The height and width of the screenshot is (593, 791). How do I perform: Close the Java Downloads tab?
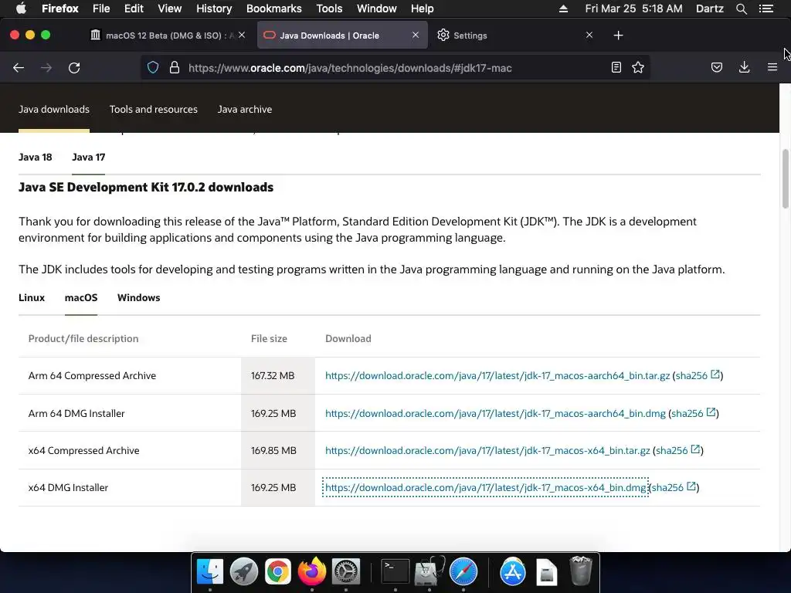416,35
